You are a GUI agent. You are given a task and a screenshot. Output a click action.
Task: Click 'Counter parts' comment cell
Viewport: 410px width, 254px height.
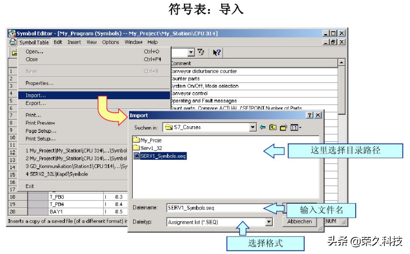coord(253,79)
